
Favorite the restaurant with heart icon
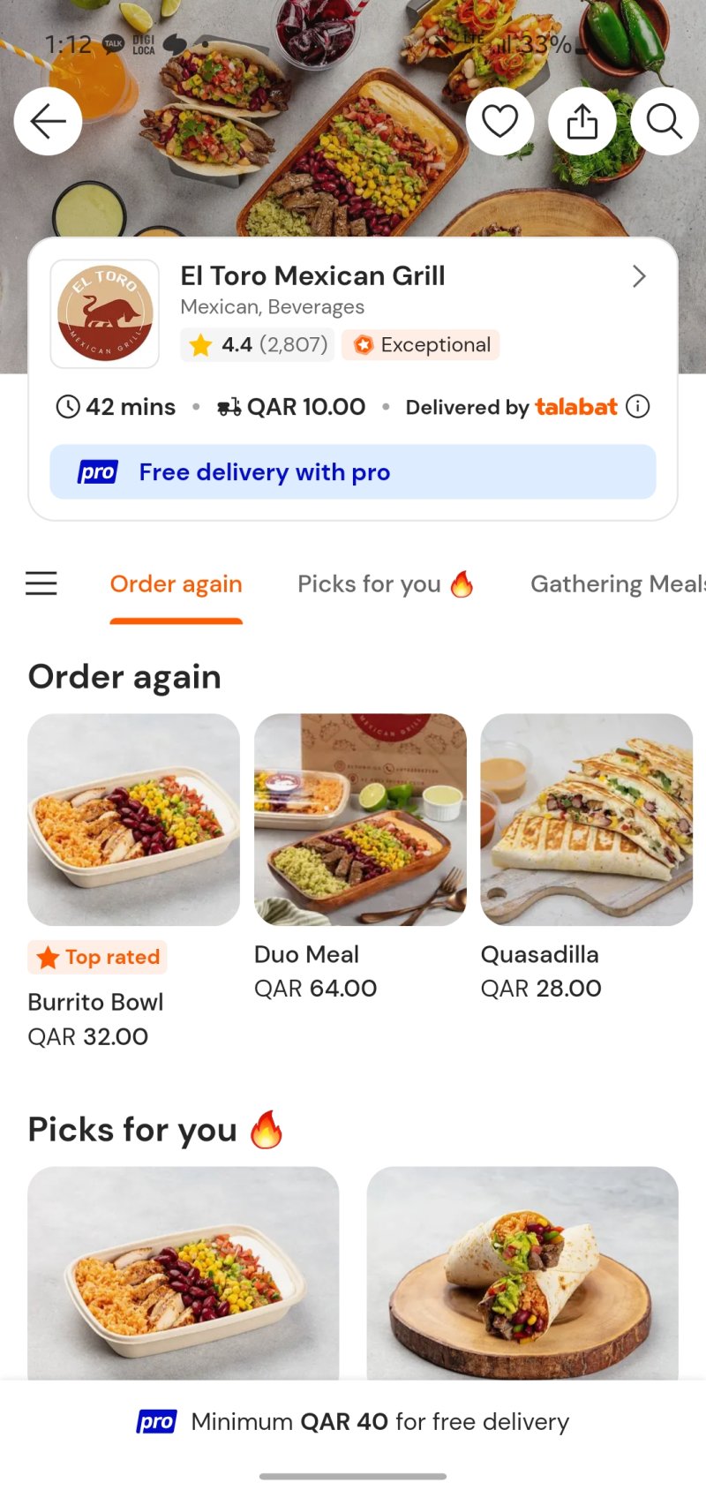[499, 122]
